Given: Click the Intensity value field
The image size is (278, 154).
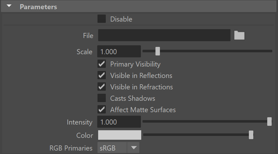Looking at the screenshot, I should coord(119,122).
